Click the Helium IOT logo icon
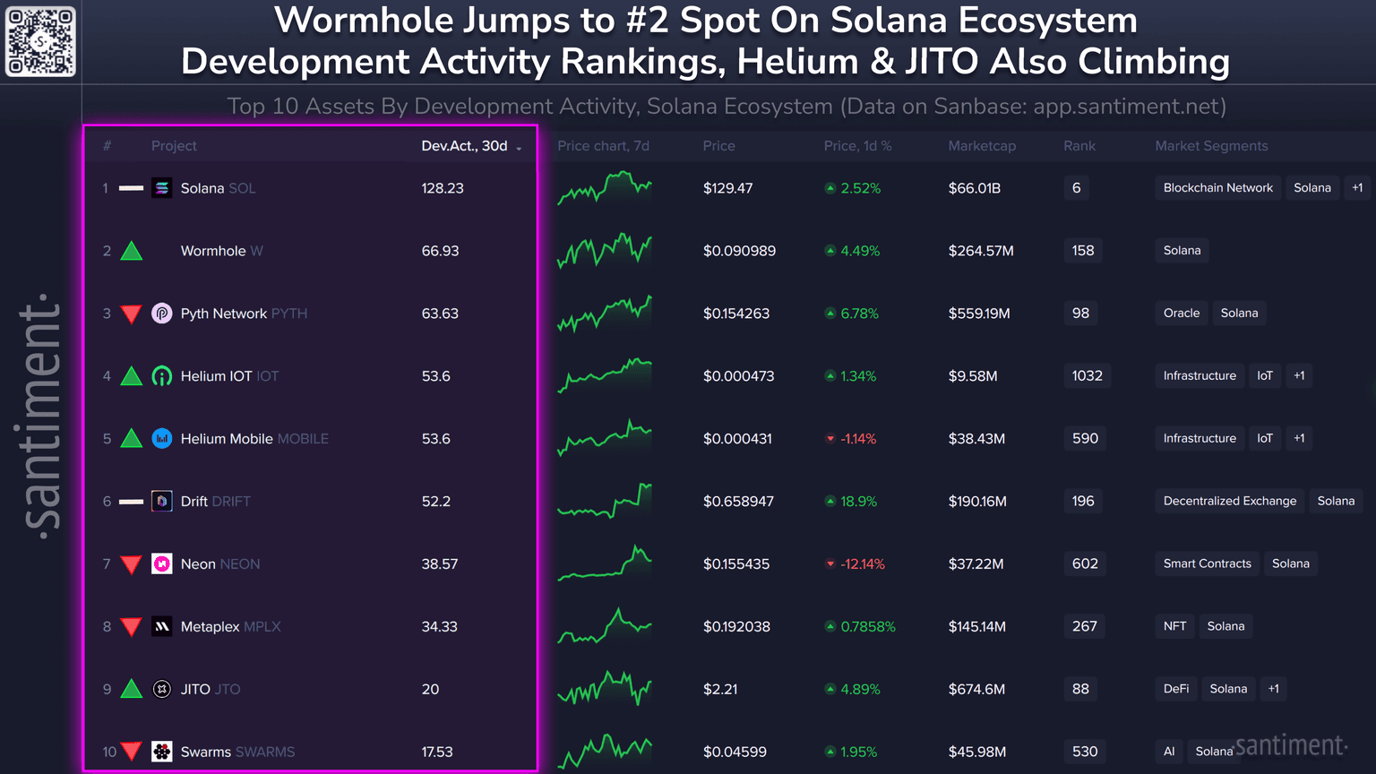Image resolution: width=1376 pixels, height=774 pixels. (161, 376)
